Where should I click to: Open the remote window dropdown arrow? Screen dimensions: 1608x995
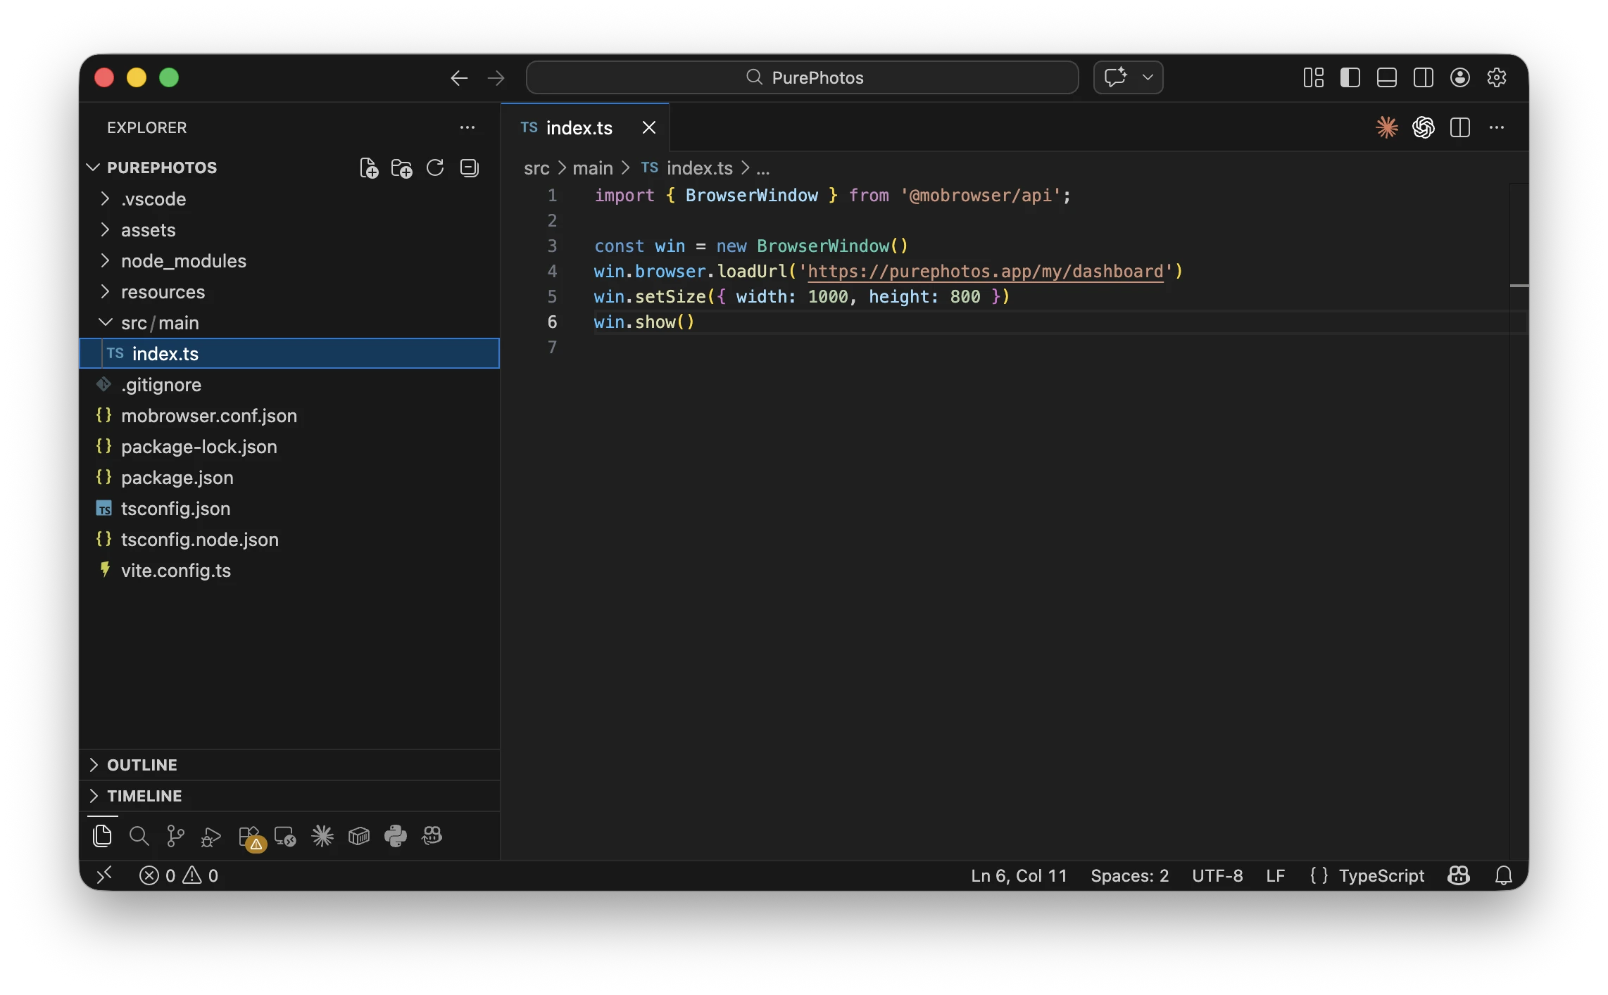click(1148, 77)
